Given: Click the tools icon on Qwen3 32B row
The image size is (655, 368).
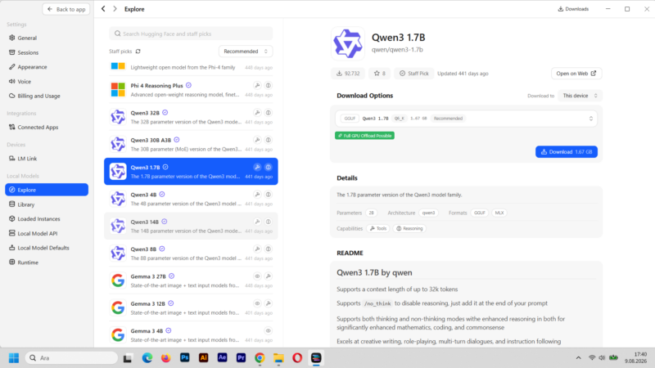Looking at the screenshot, I should [257, 113].
